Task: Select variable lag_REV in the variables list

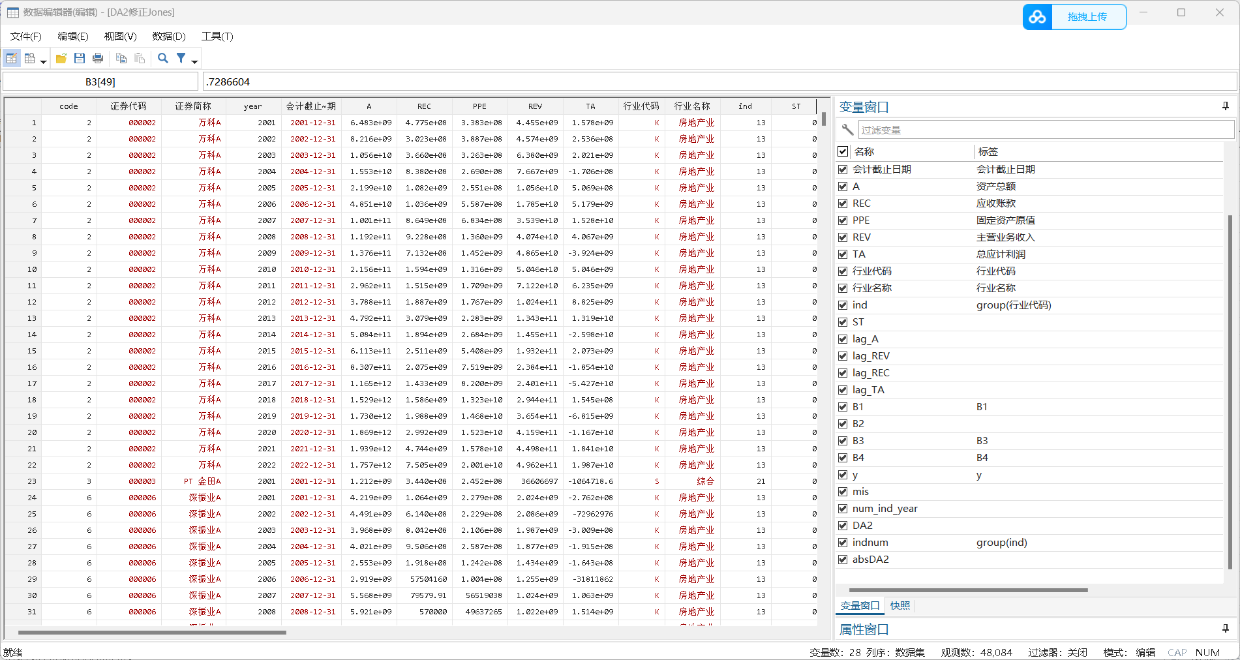Action: 871,356
